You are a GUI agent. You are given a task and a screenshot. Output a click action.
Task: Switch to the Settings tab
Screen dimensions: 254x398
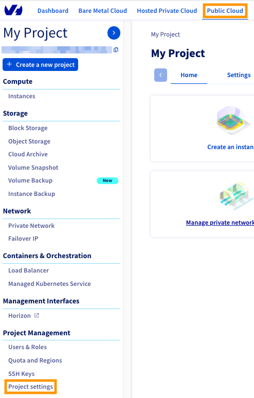point(239,75)
